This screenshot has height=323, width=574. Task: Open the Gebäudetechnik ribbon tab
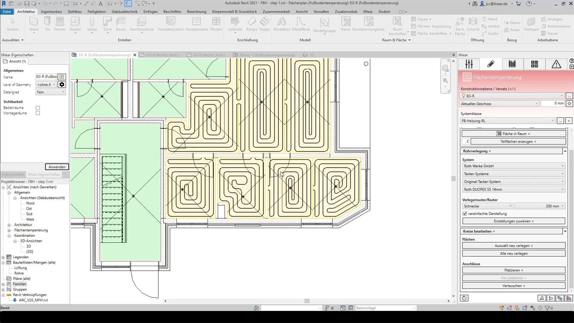[124, 12]
